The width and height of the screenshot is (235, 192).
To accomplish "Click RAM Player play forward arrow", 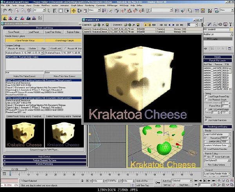I will pyautogui.click(x=174, y=25).
